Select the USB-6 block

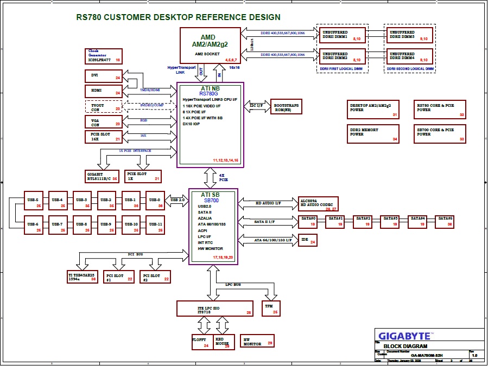(34, 225)
